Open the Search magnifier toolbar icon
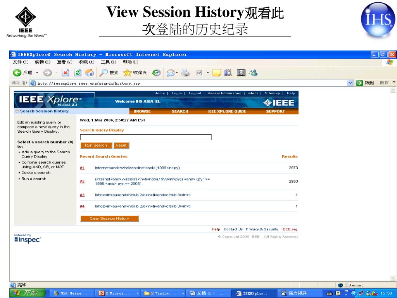This screenshot has height=298, width=397. [103, 73]
